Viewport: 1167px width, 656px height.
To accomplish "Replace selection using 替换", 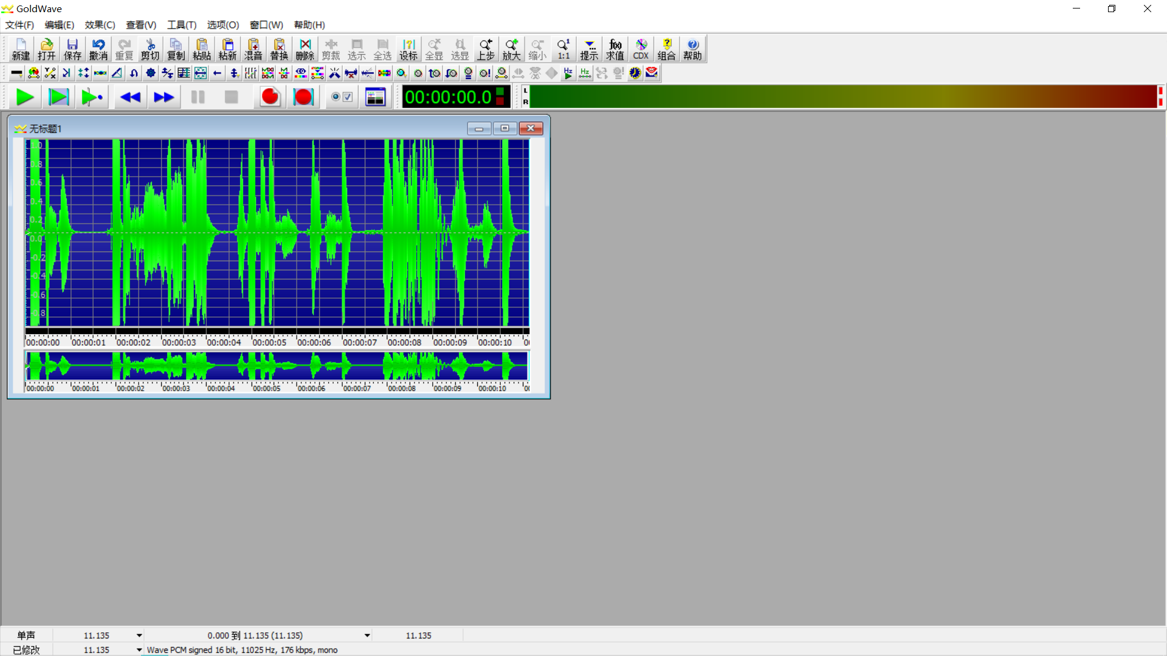I will 279,49.
